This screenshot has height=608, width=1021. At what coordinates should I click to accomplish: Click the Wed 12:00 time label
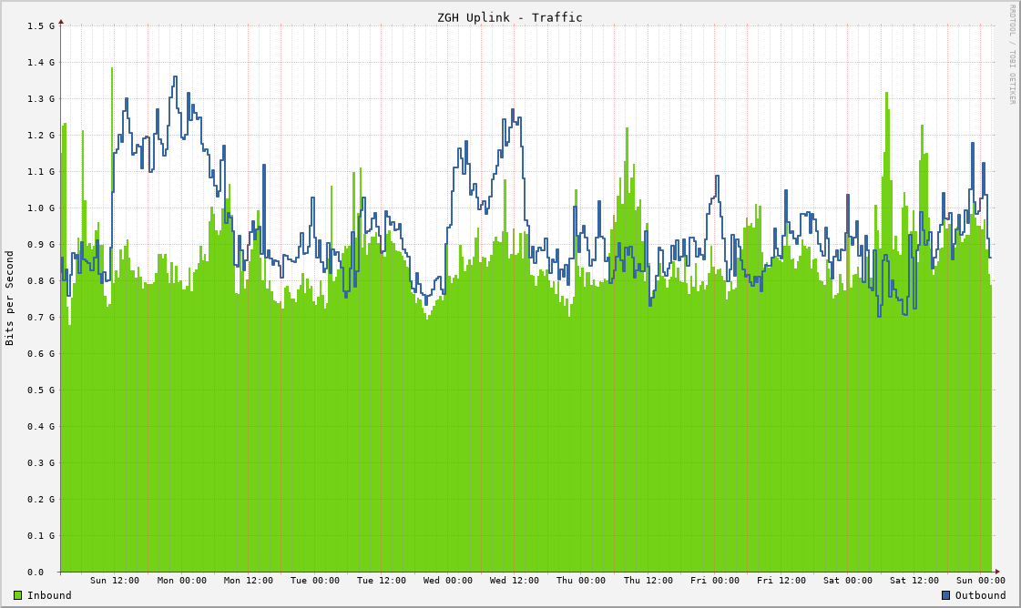[515, 581]
